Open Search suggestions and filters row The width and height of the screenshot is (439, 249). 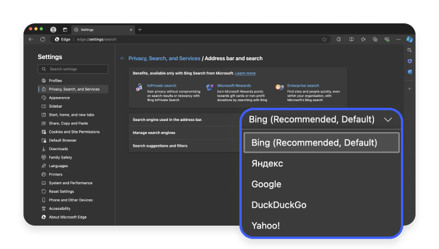pyautogui.click(x=185, y=146)
